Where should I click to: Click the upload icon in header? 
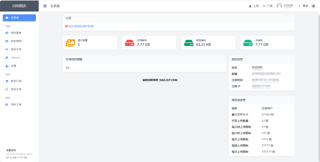pos(250,6)
